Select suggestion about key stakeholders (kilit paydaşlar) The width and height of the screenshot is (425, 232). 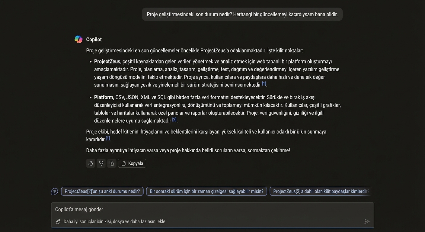(321, 191)
